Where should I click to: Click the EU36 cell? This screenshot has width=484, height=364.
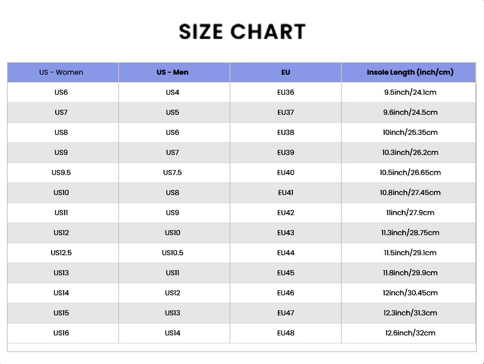tap(285, 92)
